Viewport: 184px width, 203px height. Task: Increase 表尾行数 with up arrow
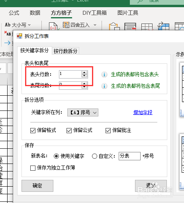(x=84, y=84)
